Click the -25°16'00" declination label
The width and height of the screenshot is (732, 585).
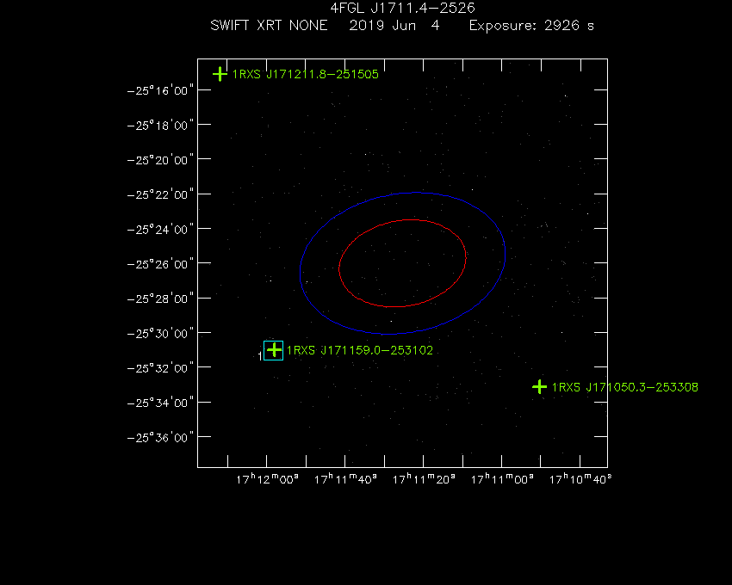click(x=160, y=90)
